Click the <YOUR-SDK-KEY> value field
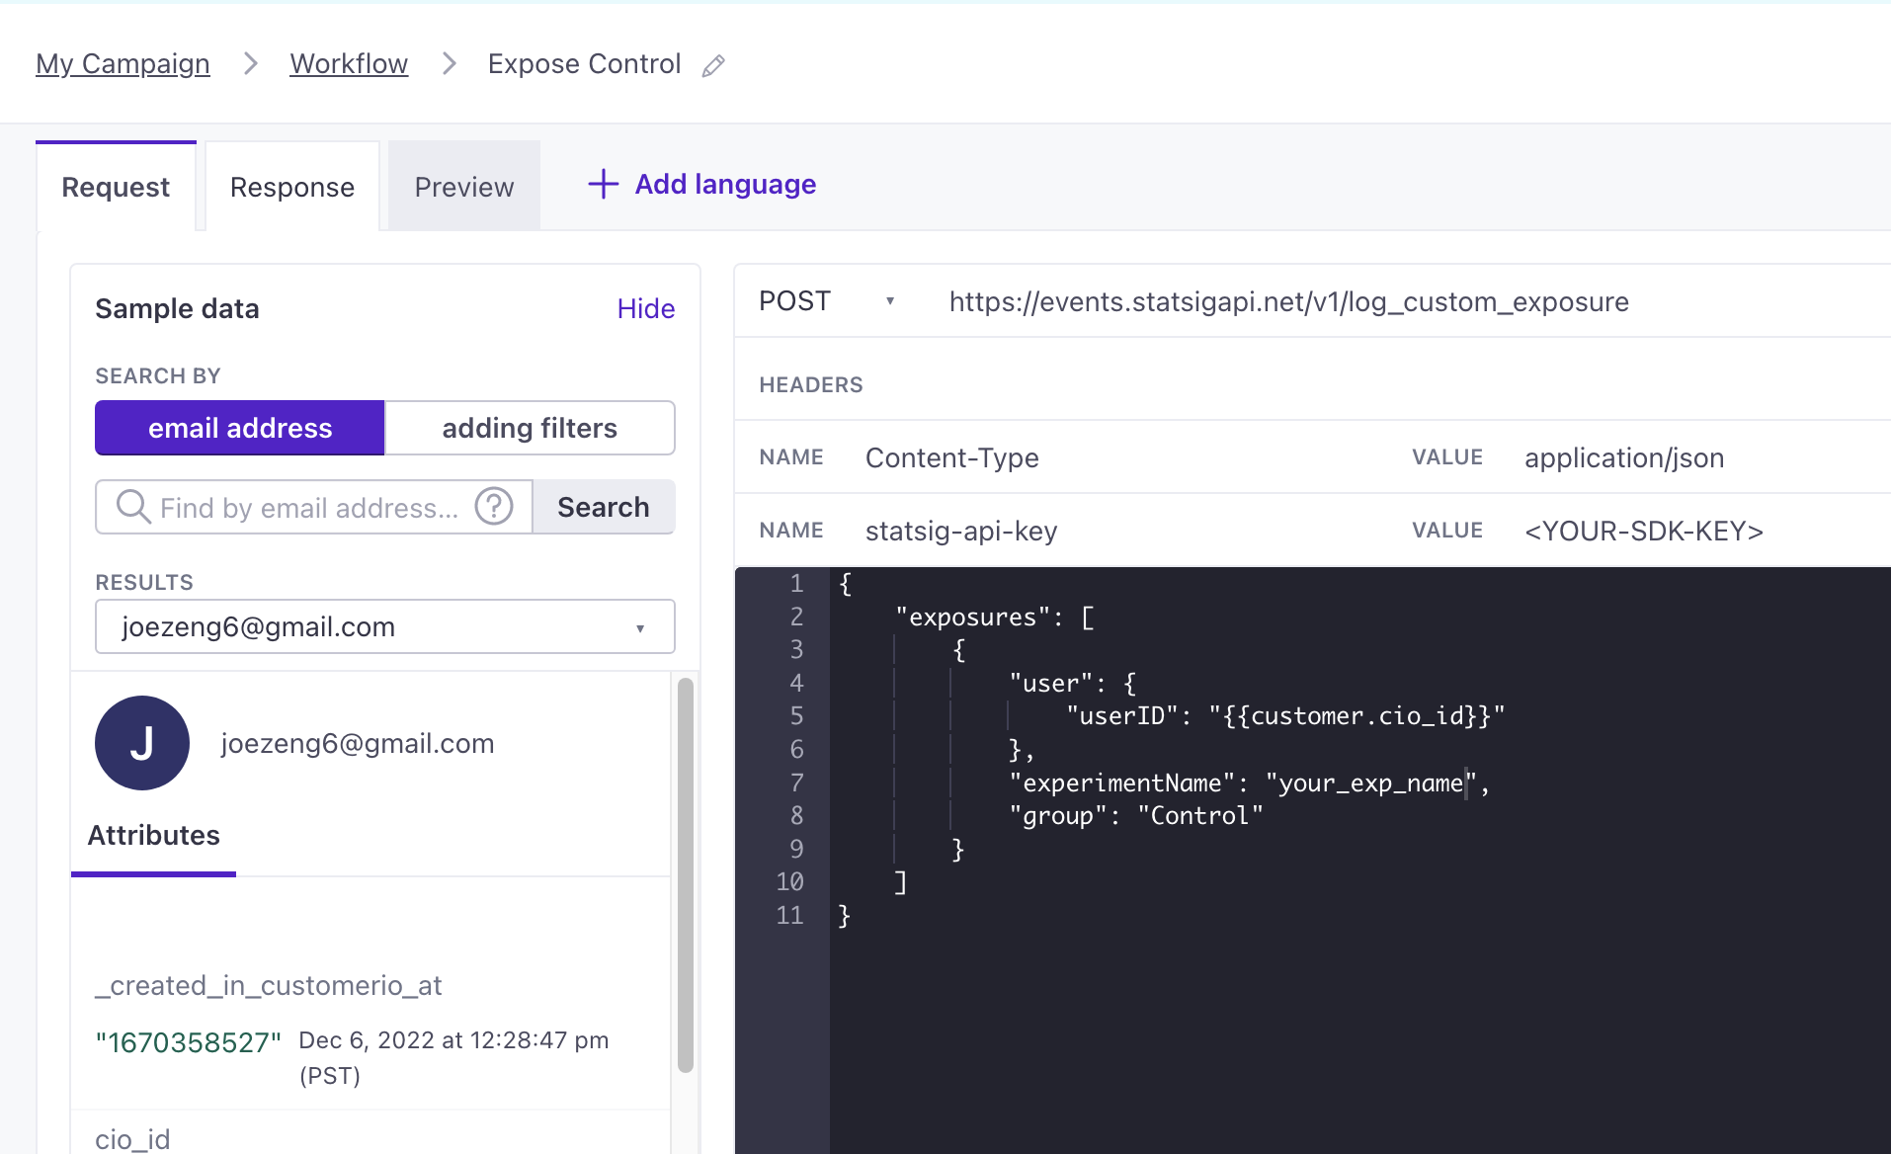Screen dimensions: 1891x1154 [x=1642, y=531]
